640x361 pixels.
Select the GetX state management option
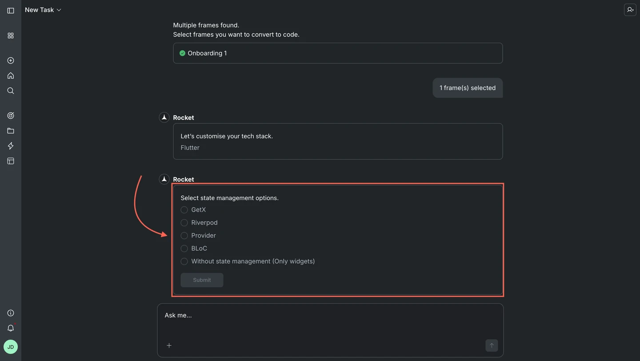point(184,209)
